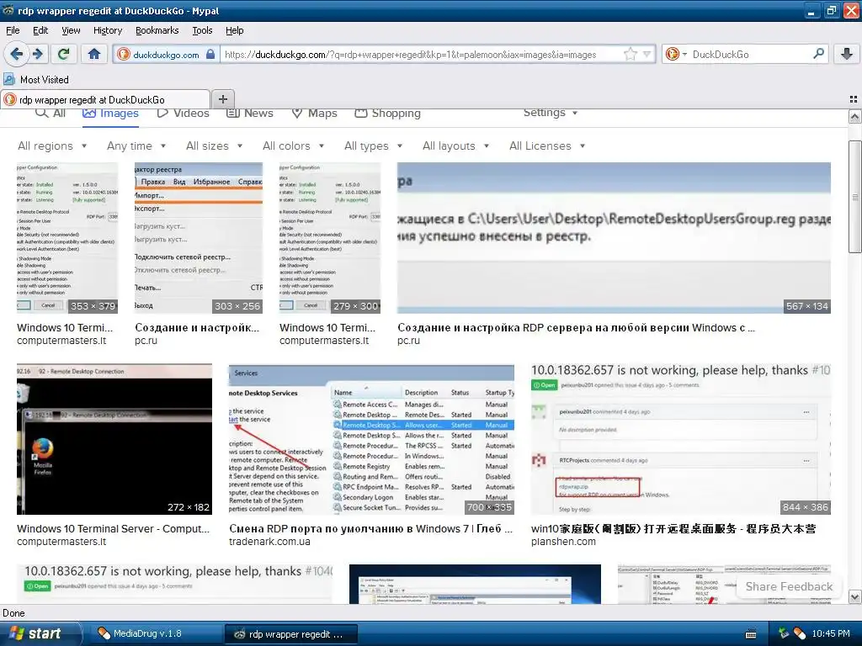Click the padlock site security icon
Viewport: 862px width, 646px height.
[210, 55]
